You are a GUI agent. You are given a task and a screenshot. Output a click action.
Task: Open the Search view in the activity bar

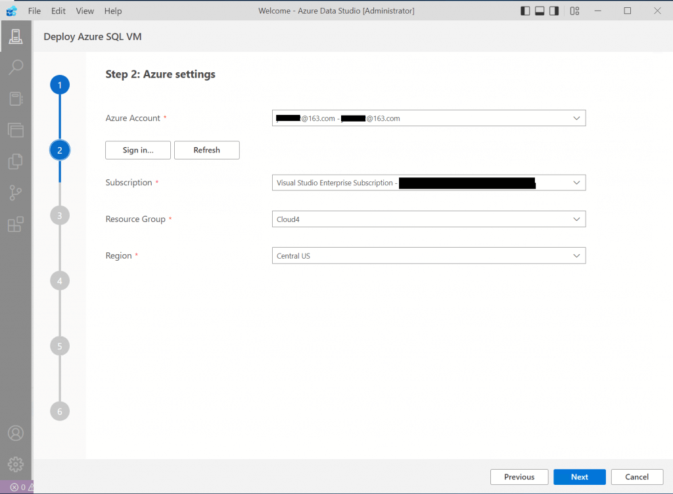pyautogui.click(x=16, y=67)
